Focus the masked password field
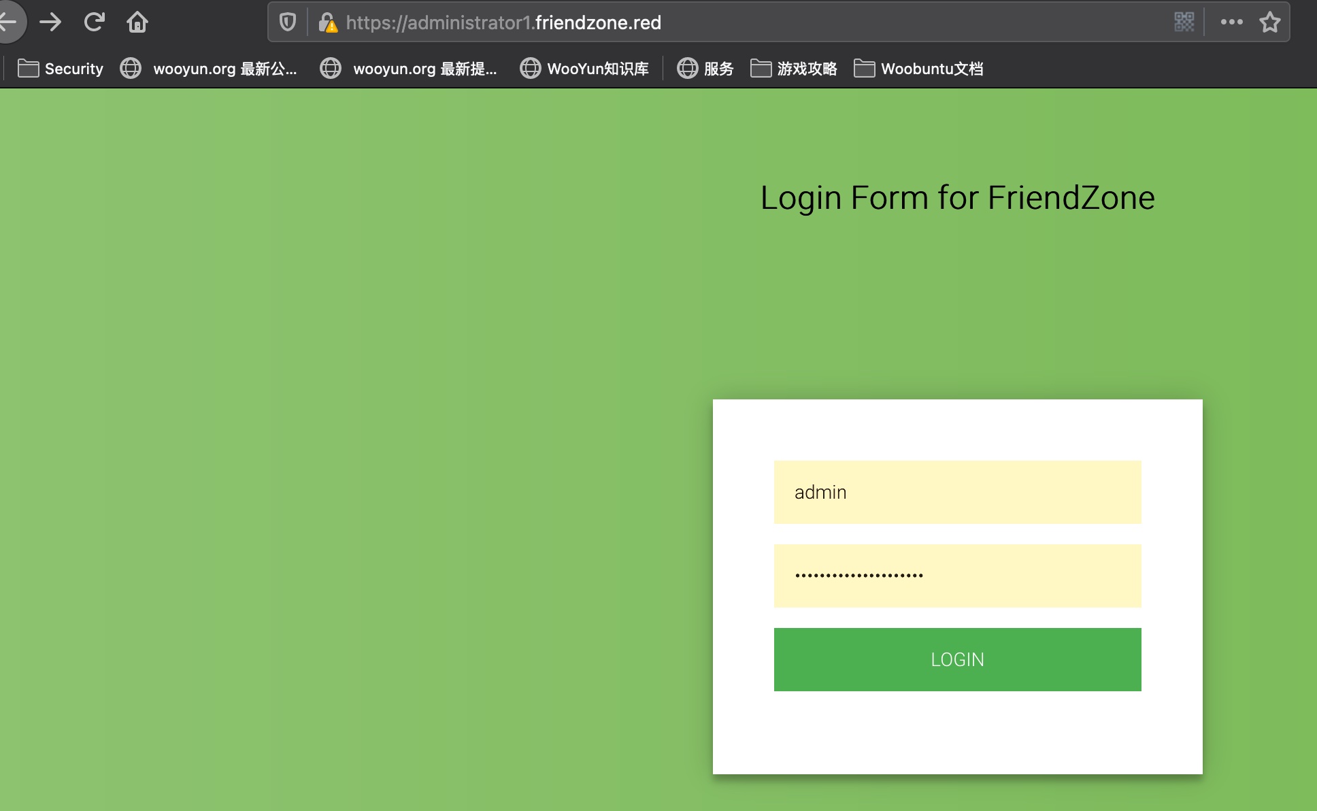 point(957,576)
